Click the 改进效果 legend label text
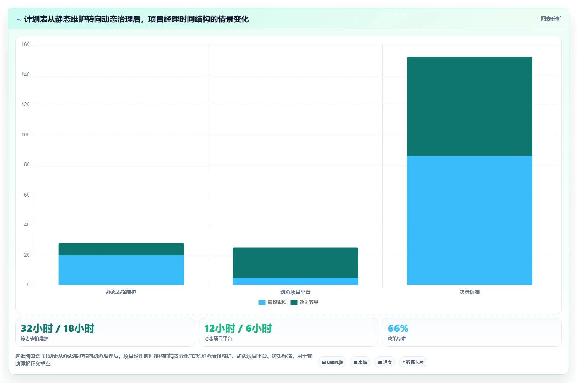 coord(309,302)
